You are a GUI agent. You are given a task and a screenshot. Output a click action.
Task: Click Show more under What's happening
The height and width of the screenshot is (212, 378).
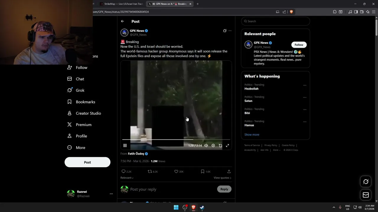(252, 135)
